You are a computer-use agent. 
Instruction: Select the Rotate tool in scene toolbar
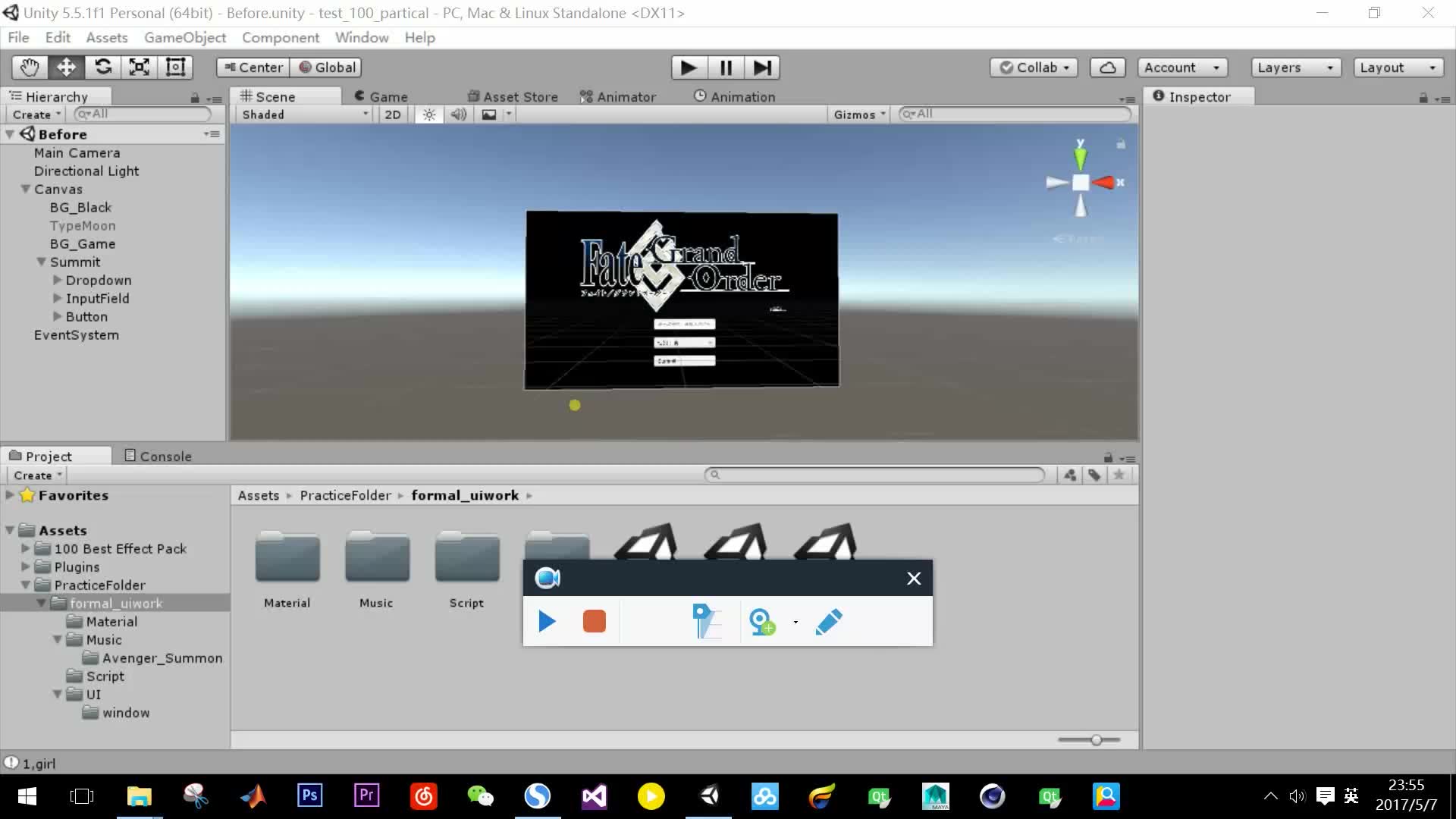tap(103, 67)
